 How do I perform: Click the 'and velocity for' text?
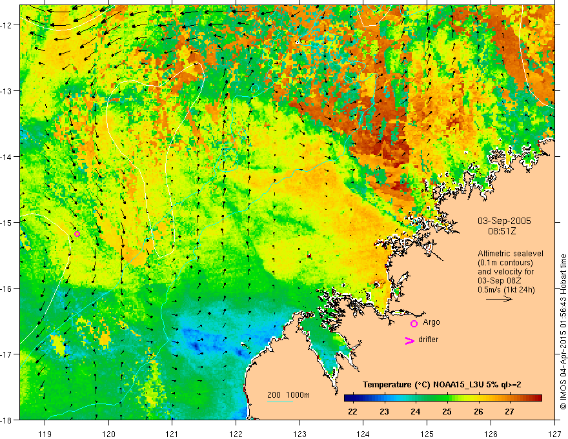[505, 272]
